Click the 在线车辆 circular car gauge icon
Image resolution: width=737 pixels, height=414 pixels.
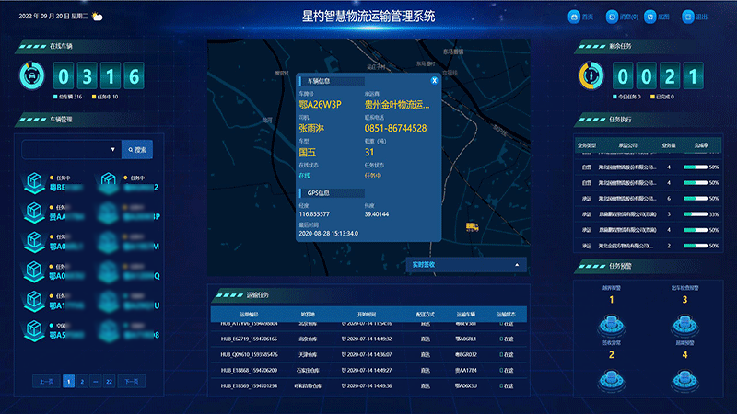31,75
